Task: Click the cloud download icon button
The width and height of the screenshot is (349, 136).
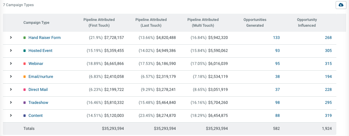Action: click(x=341, y=5)
